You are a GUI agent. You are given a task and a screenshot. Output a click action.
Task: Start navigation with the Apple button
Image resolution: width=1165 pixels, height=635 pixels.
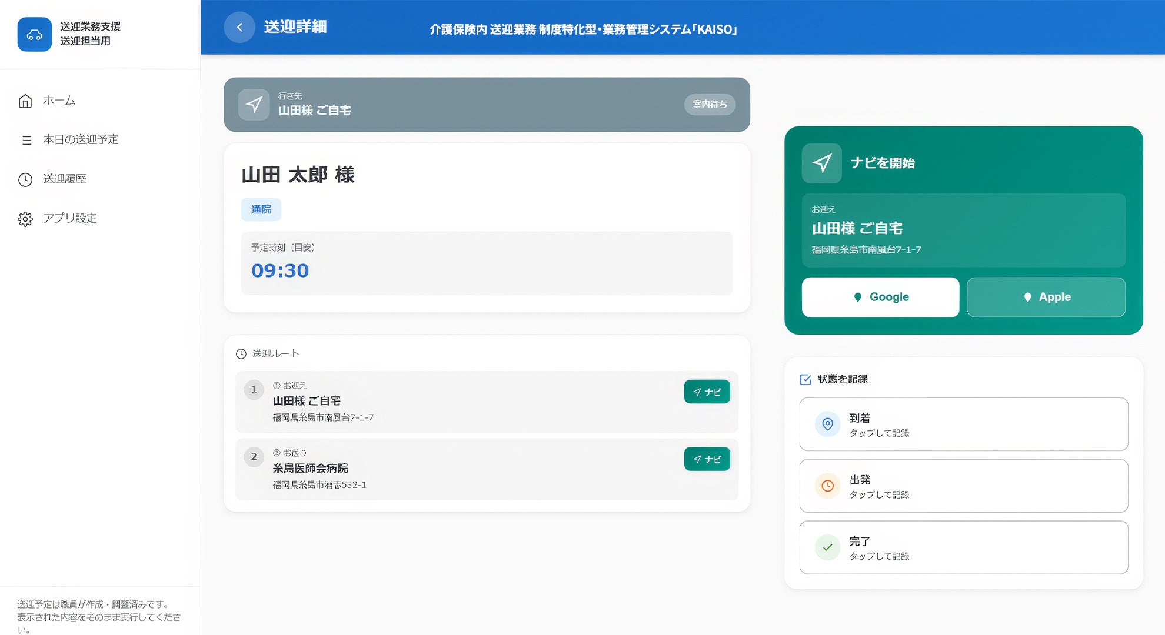point(1046,298)
